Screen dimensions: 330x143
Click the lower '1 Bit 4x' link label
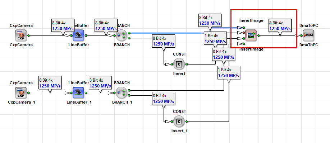click(x=228, y=72)
